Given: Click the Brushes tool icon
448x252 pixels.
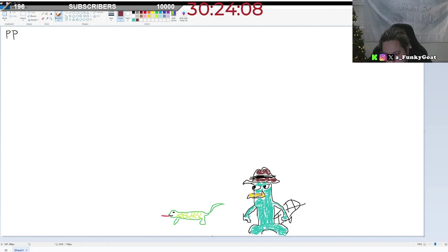Looking at the screenshot, I should click(58, 14).
